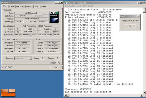This screenshot has height=98, width=146.
Task: Click the CPU-Z logo text at window bottom
Action: [x=7, y=67]
